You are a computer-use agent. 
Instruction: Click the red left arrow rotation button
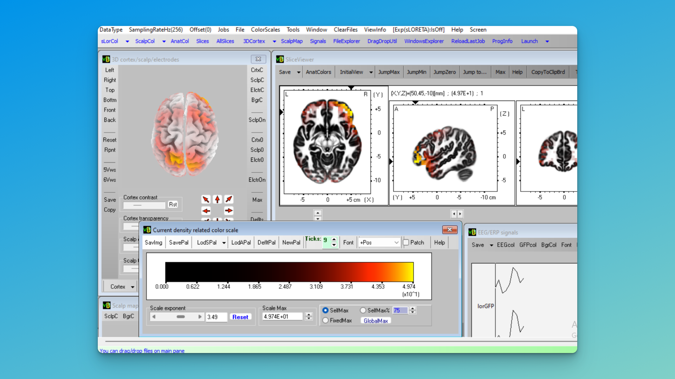click(206, 211)
